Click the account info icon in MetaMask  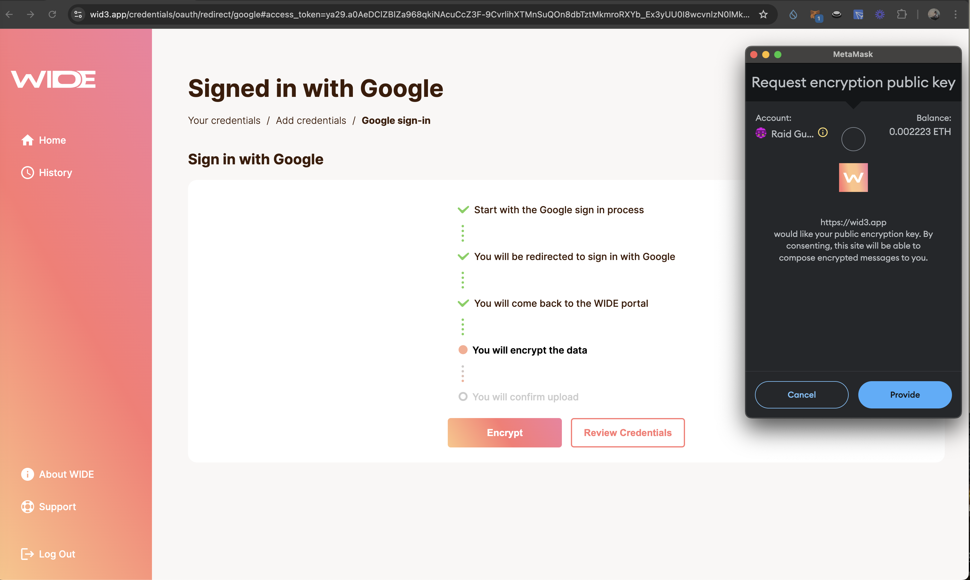tap(823, 133)
